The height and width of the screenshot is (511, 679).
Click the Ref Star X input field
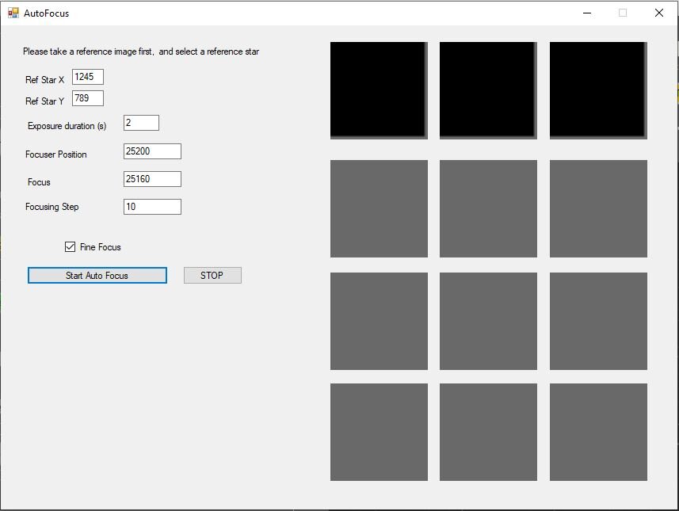[88, 77]
